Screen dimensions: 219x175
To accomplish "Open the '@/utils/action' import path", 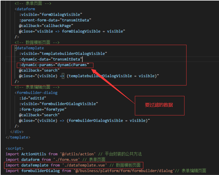I will click(77, 154).
